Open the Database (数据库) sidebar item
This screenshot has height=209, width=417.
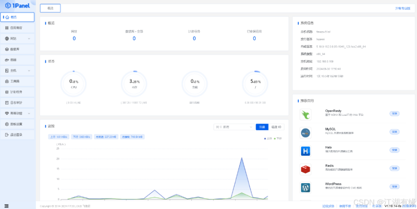point(17,49)
